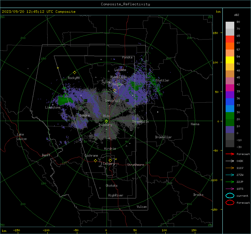Click the current legend text
The image size is (251, 234).
pos(242,196)
